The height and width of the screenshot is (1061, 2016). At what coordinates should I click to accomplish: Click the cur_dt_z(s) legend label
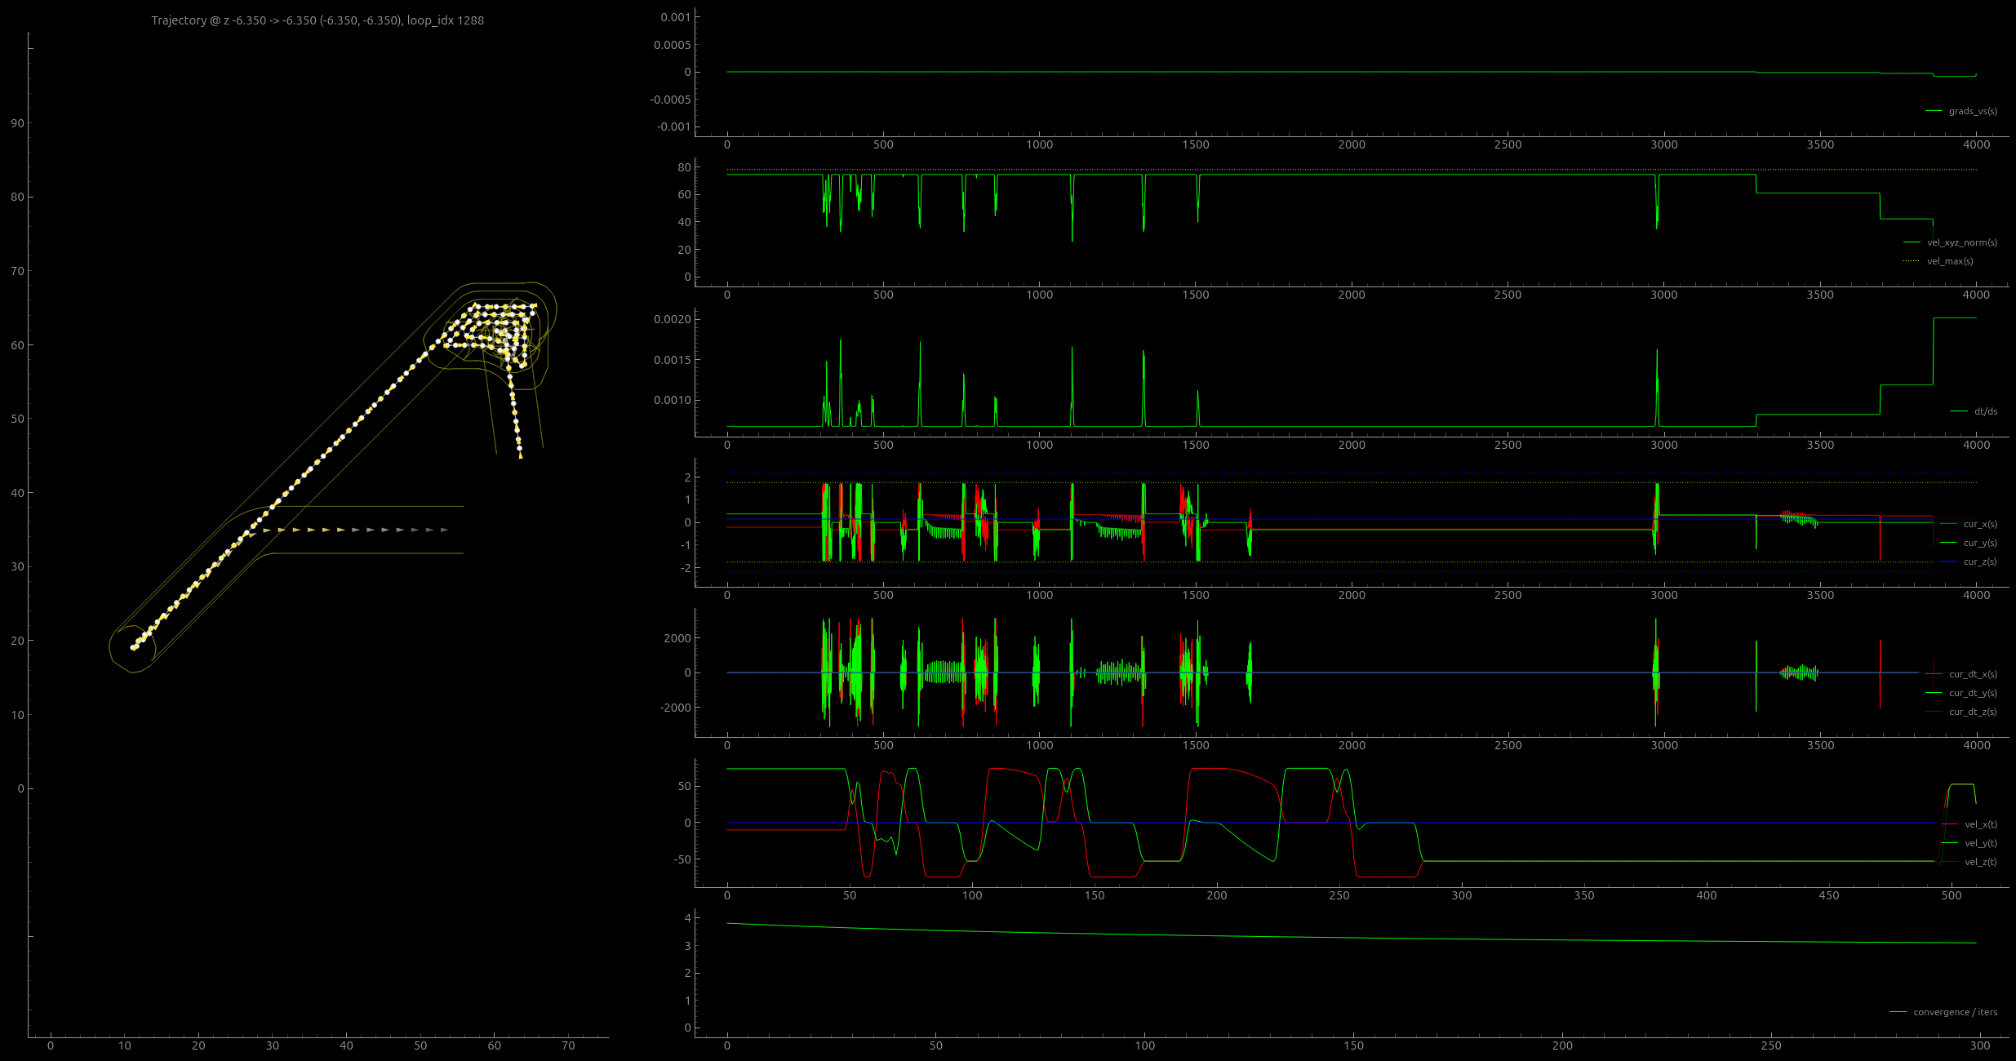(1973, 712)
